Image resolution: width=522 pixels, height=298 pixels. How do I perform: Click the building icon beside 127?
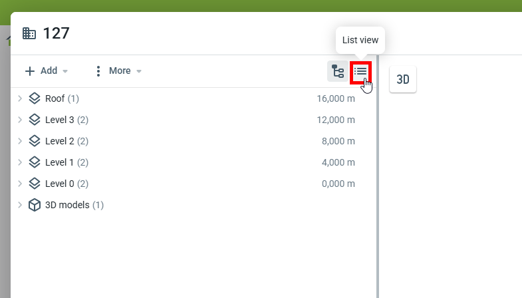29,33
